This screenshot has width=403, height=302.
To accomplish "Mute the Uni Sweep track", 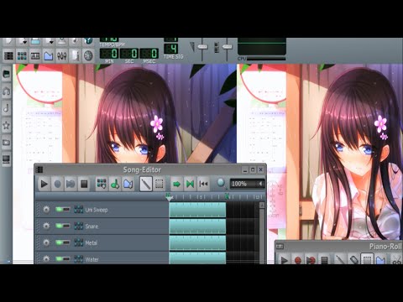I will coord(60,209).
